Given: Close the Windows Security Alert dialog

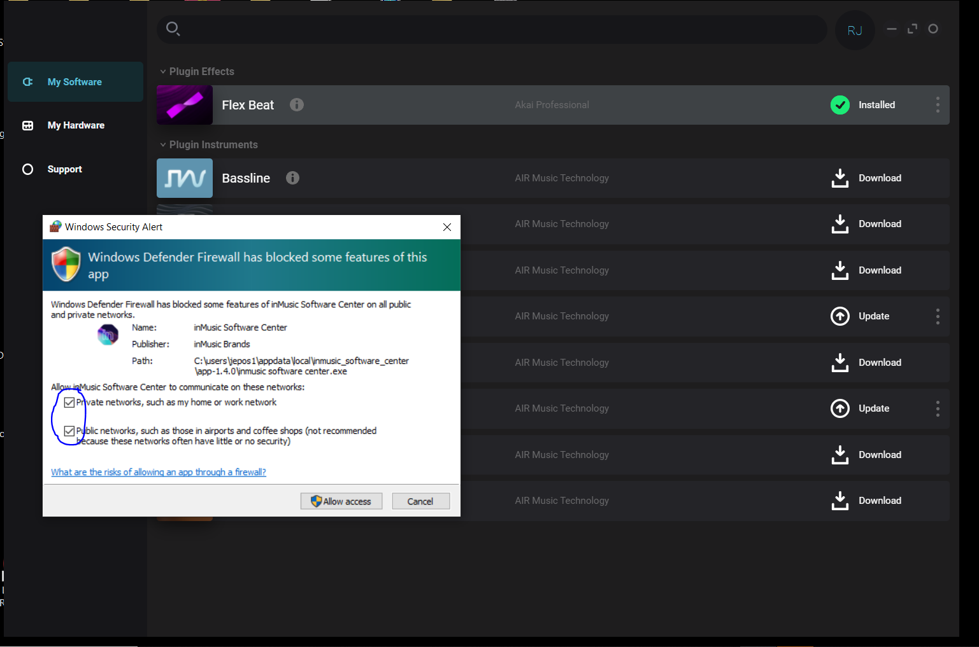Looking at the screenshot, I should click(x=447, y=227).
